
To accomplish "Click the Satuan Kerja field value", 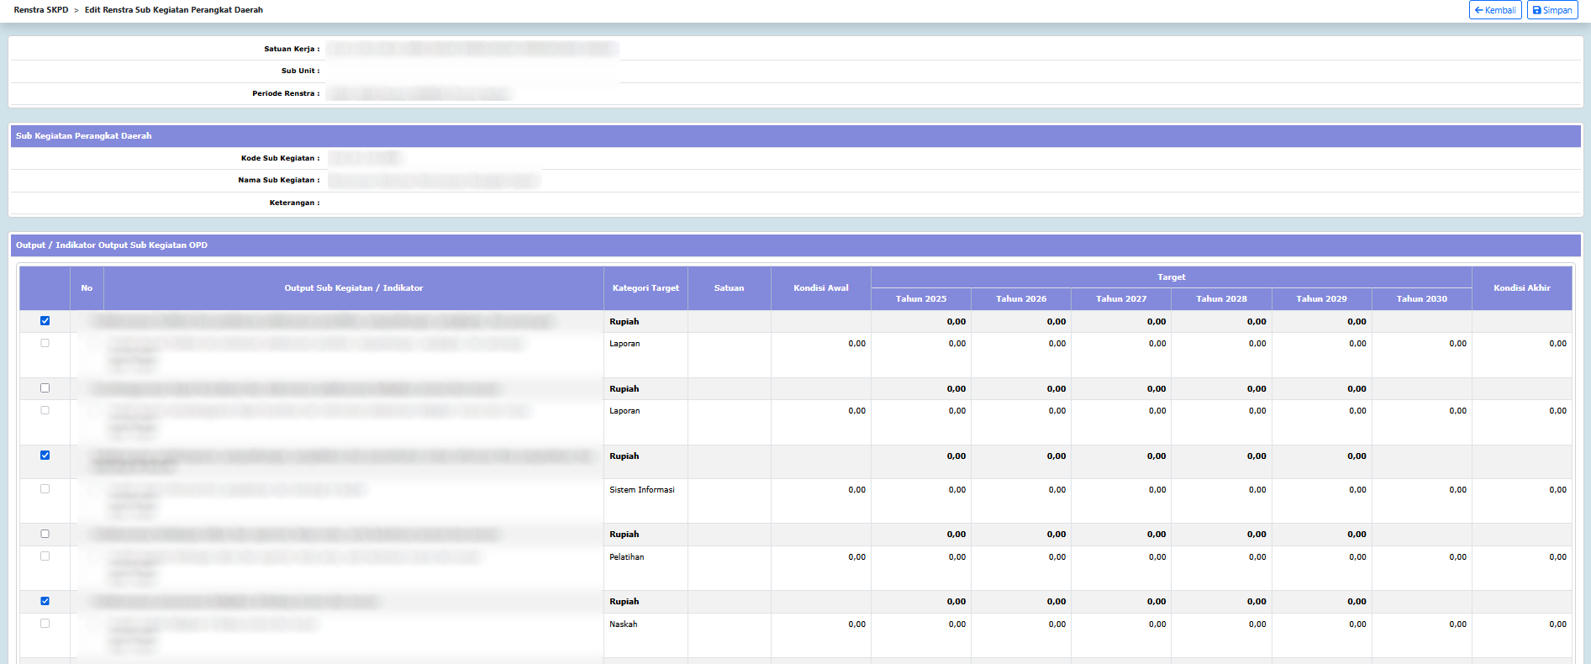I will pyautogui.click(x=472, y=49).
